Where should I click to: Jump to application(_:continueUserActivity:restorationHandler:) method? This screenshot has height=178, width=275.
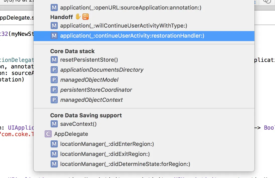point(132,36)
